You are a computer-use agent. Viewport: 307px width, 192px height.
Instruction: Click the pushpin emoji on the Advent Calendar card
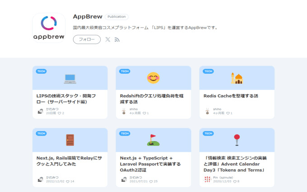point(237,140)
